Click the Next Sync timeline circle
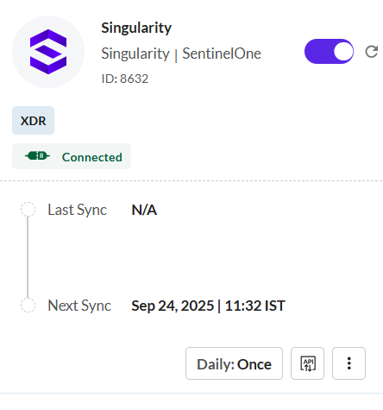Viewport: 383px width, 410px height. point(28,305)
